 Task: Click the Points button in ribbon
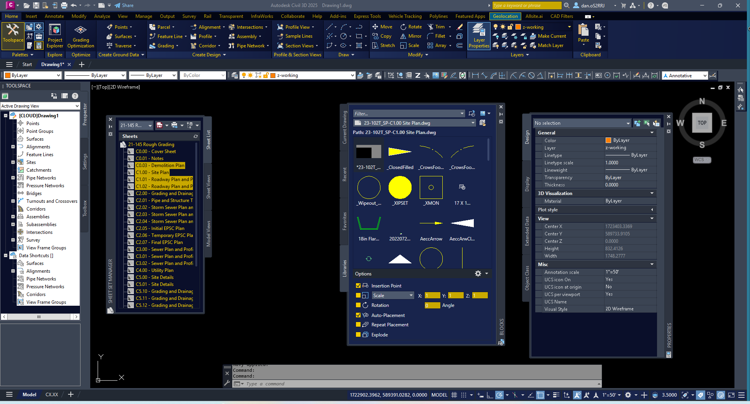tap(120, 27)
